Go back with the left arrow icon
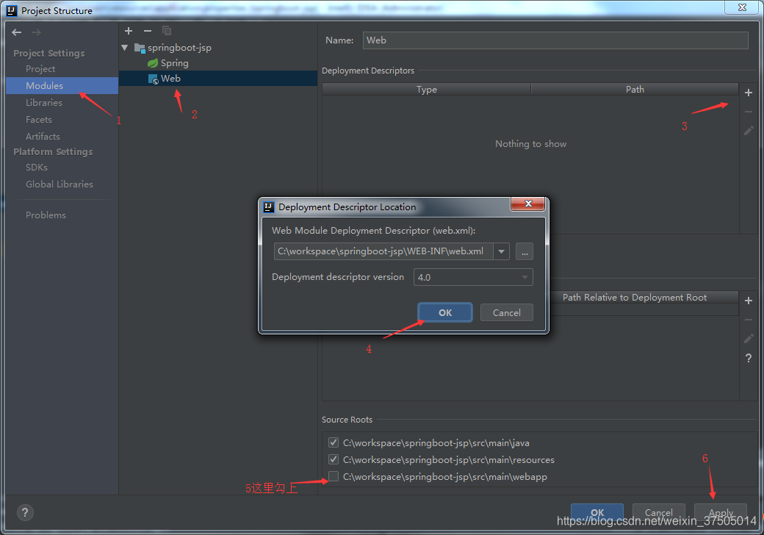764x535 pixels. pyautogui.click(x=17, y=32)
